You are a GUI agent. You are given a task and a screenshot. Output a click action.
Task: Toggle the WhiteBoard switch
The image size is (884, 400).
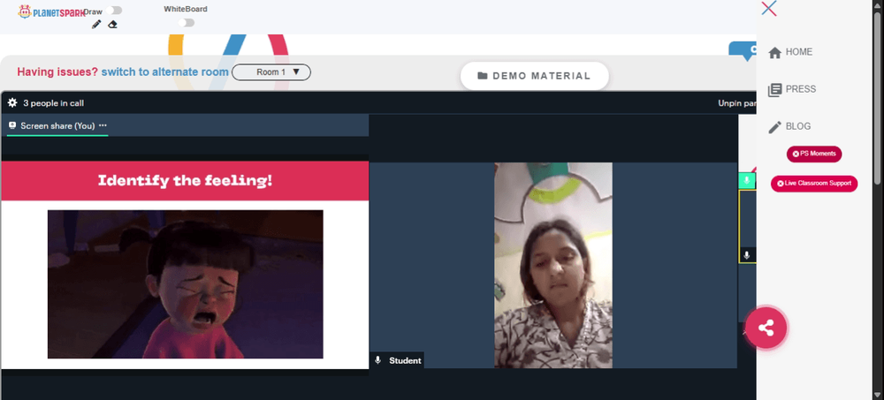click(x=186, y=23)
